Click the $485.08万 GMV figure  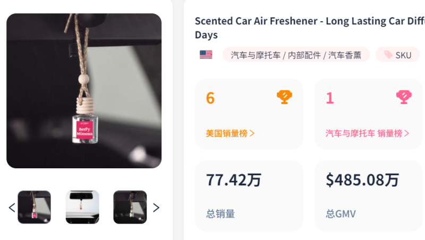[362, 180]
